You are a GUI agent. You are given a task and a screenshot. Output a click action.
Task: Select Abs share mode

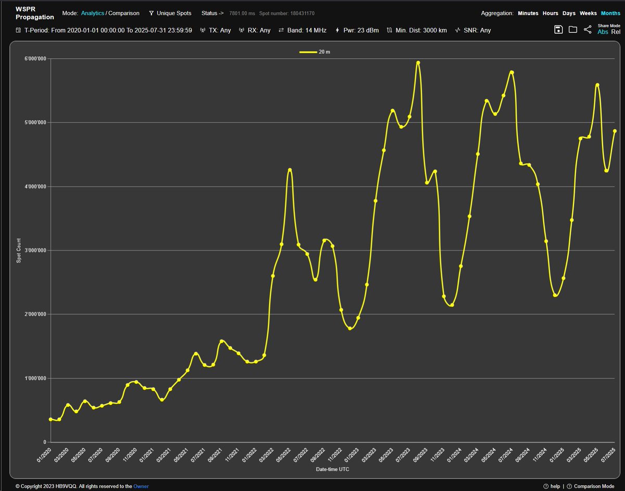pos(603,32)
